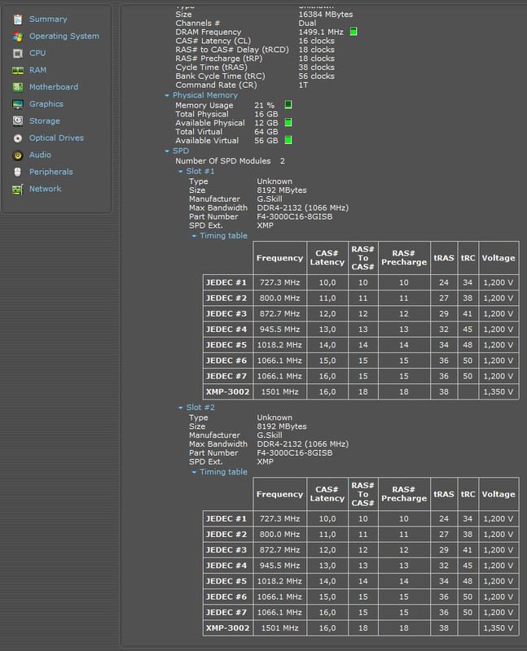Click the Optical Drives disc icon
The width and height of the screenshot is (527, 651).
tap(17, 138)
